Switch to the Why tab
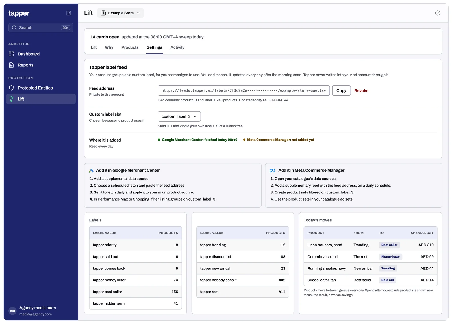The width and height of the screenshot is (452, 324). [109, 47]
